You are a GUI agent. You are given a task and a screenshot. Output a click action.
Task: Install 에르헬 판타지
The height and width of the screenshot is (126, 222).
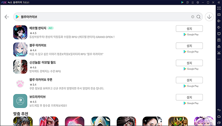[189, 29]
